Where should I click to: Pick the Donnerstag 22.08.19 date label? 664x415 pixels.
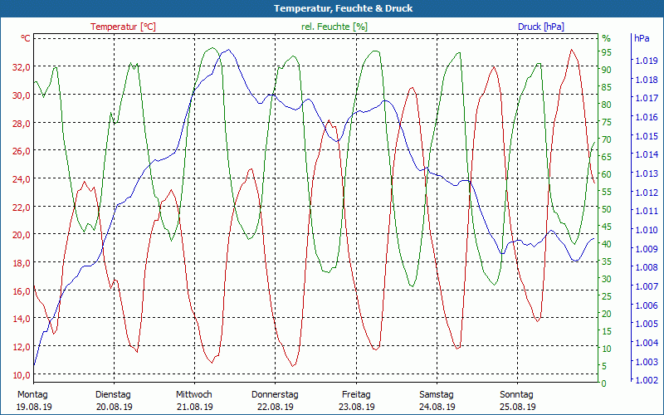pyautogui.click(x=275, y=400)
